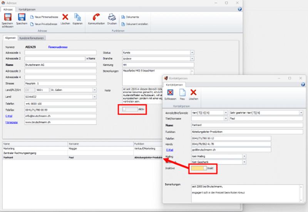Delete the address with the Löschen icon
Screen dimensions: 308x212
click(65, 17)
